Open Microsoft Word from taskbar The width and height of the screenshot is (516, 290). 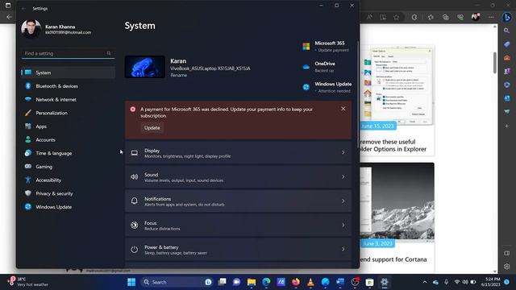340,282
